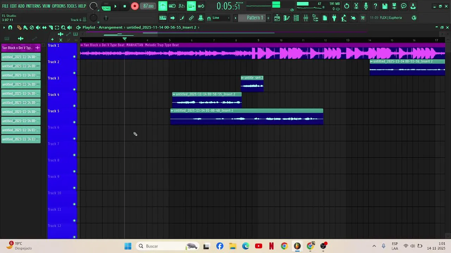Viewport: 451px width, 253px height.
Task: Open the TOOLS menu
Action: 72,6
